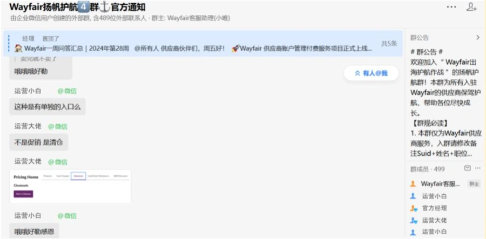
Task: Click @微信 tag above 这种是有单独的入口么 message
Action: [67, 91]
